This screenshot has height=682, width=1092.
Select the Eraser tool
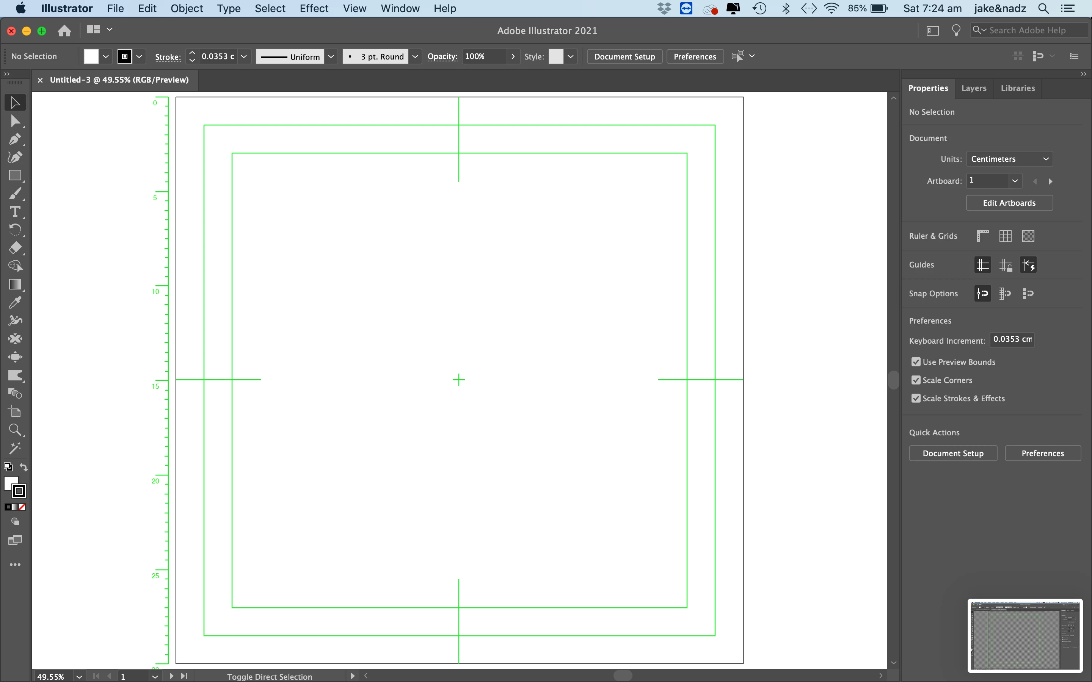(x=15, y=248)
